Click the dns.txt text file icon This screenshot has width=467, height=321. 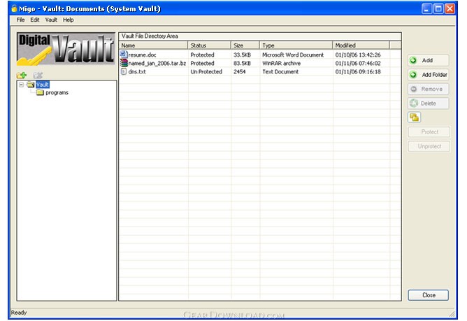(123, 71)
